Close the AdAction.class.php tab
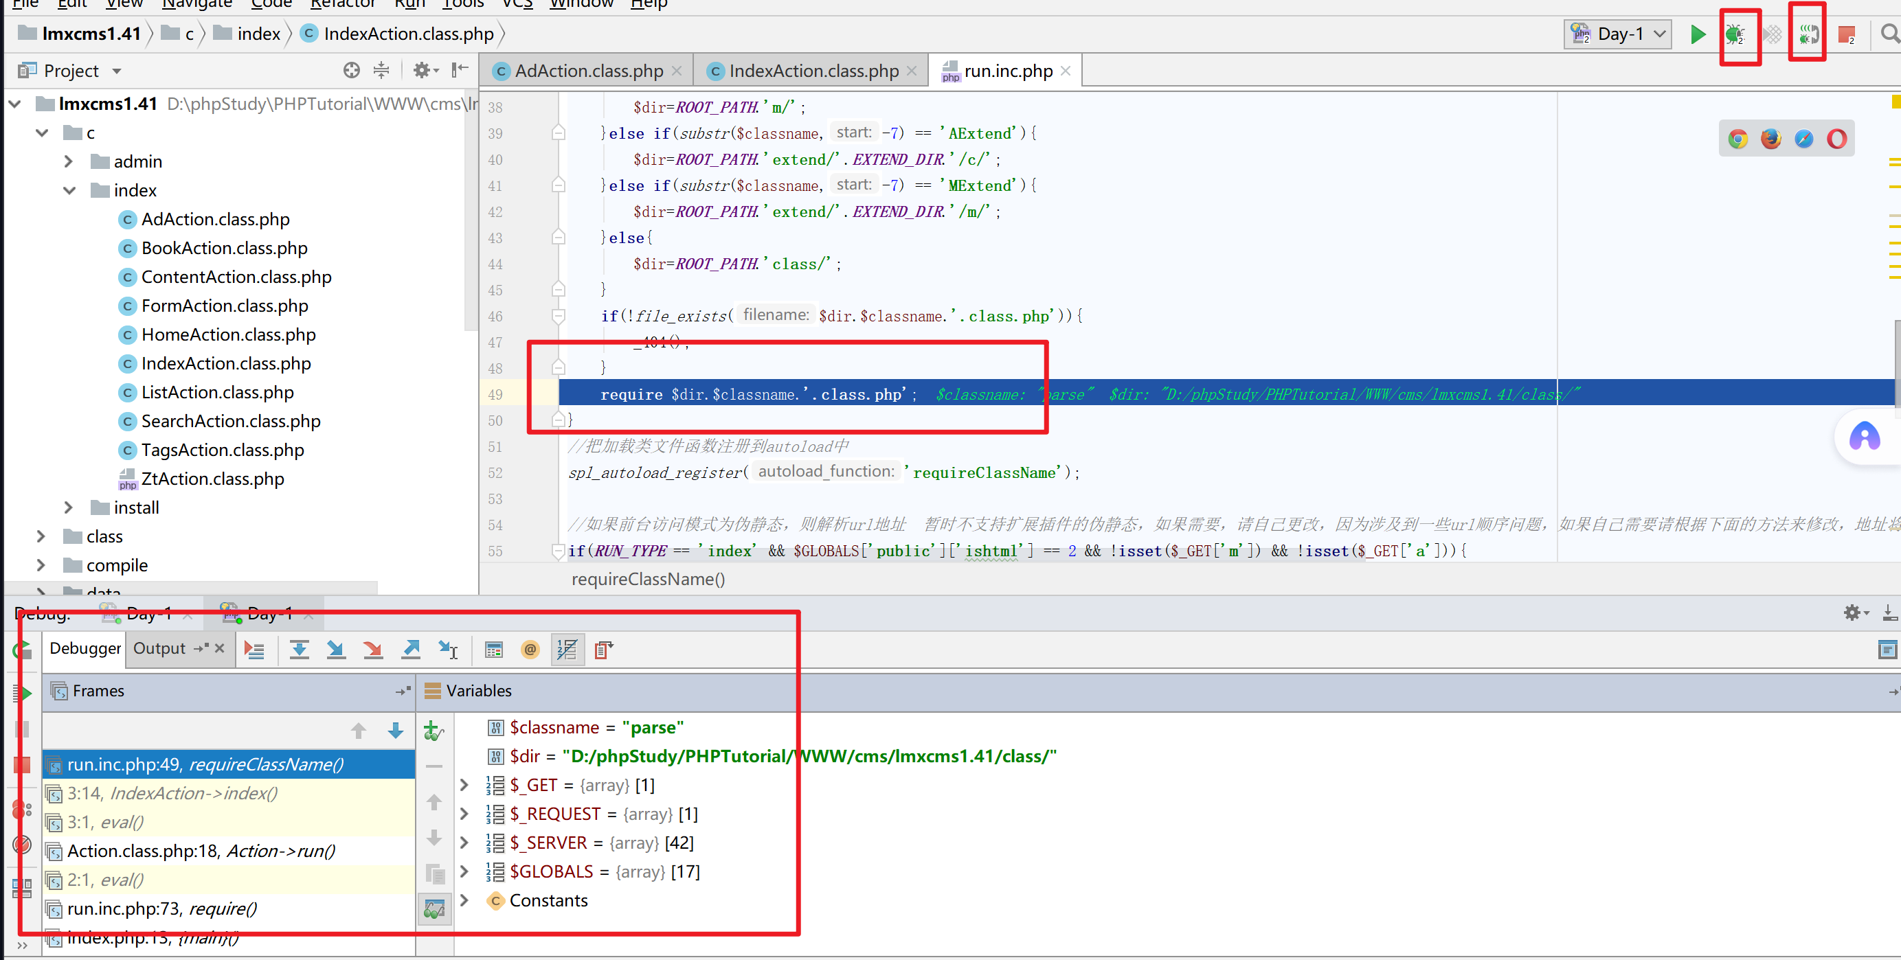Screen dimensions: 1901x960 coord(677,71)
